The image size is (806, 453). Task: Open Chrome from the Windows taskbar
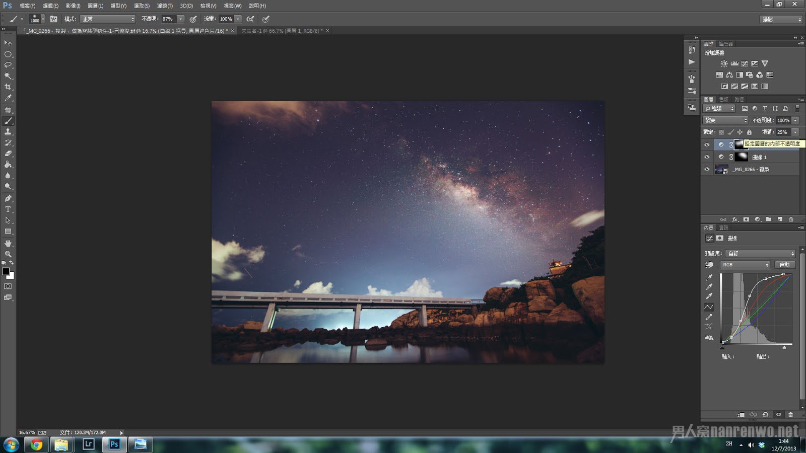[36, 444]
